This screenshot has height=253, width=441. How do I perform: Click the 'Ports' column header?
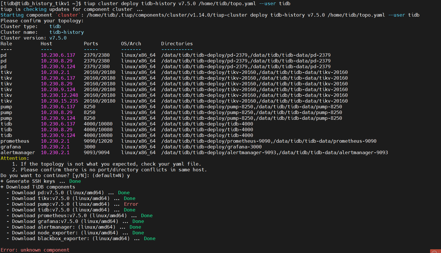tap(91, 44)
